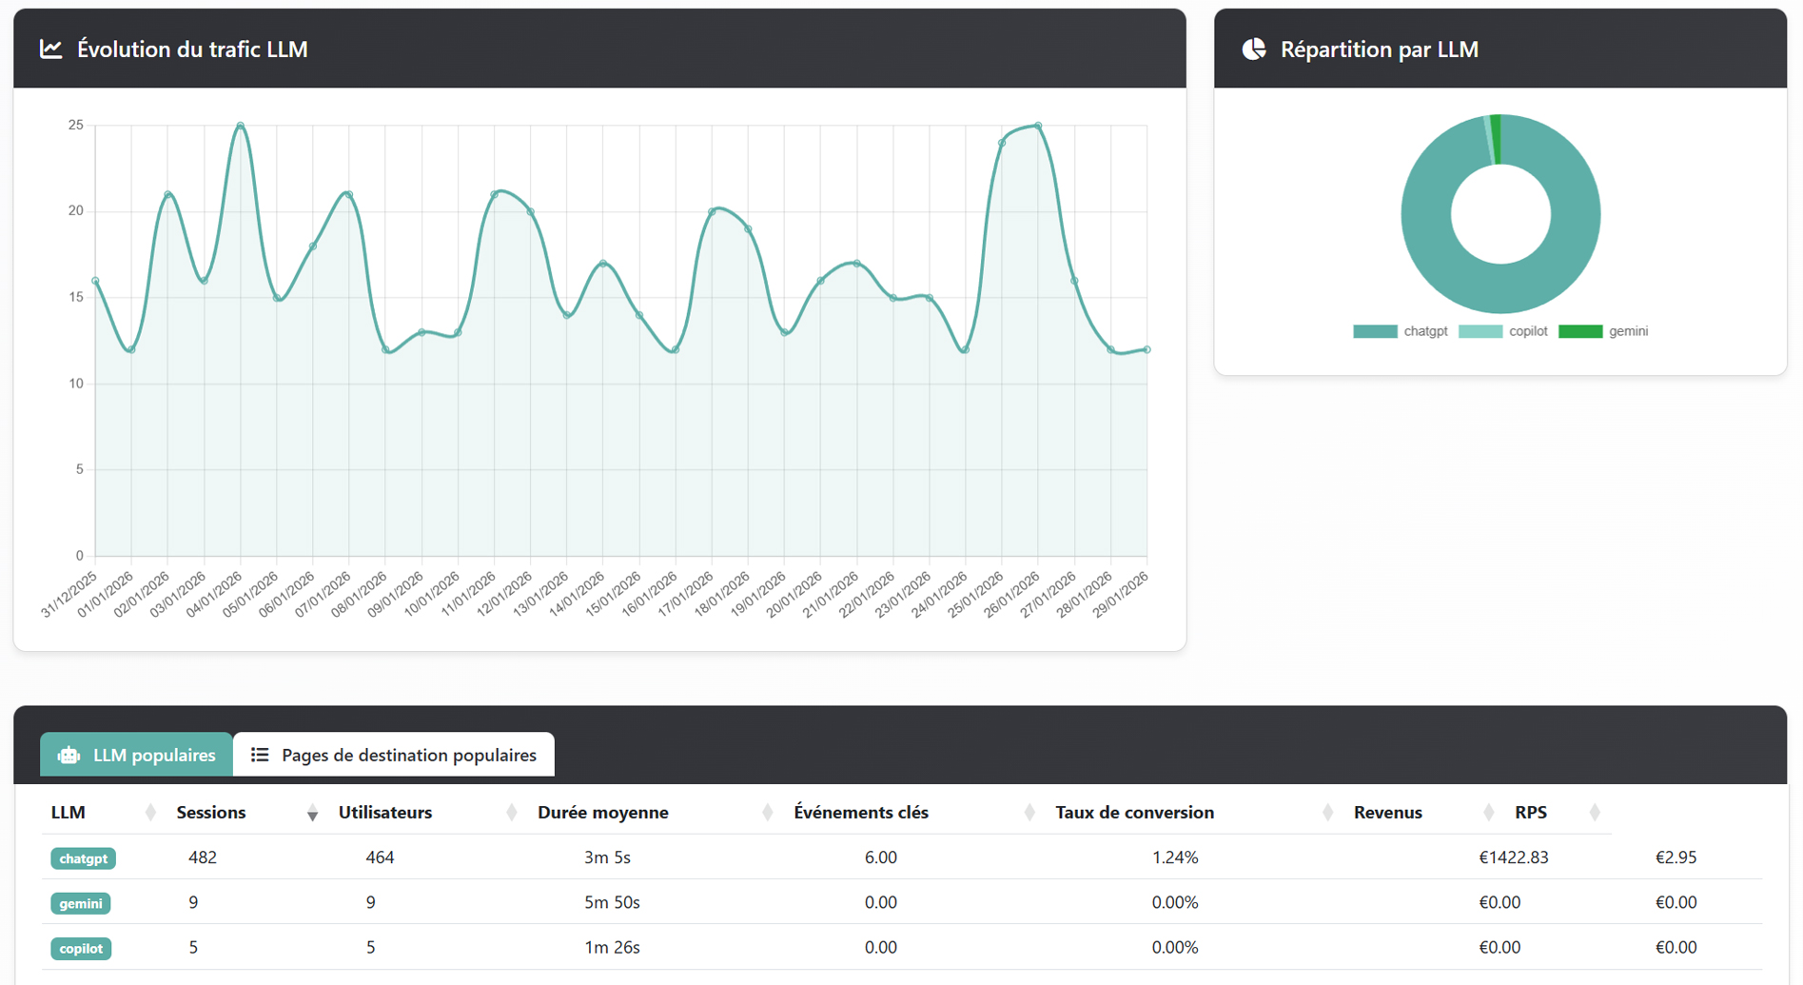Viewport: 1803px width, 985px height.
Task: Click the gemini badge in the table
Action: click(x=81, y=903)
